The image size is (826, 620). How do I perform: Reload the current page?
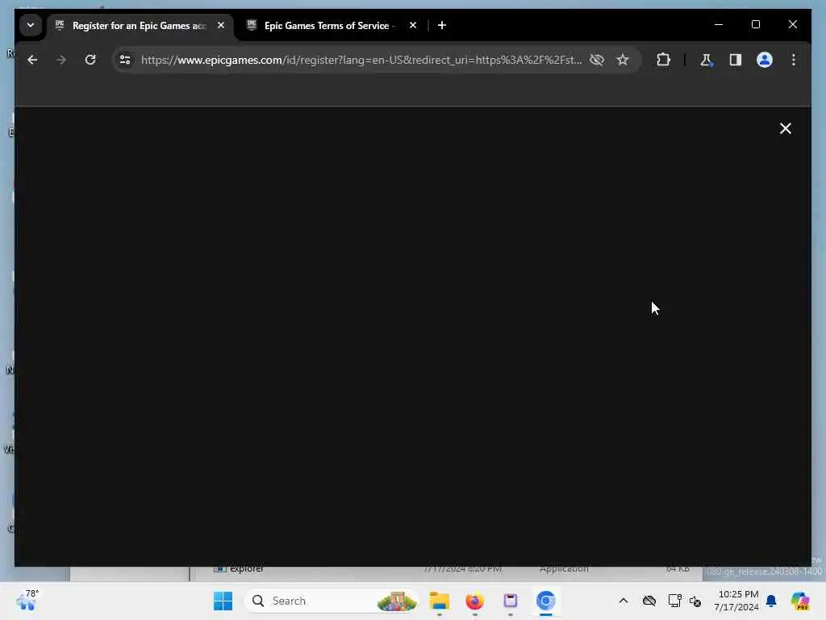(90, 60)
